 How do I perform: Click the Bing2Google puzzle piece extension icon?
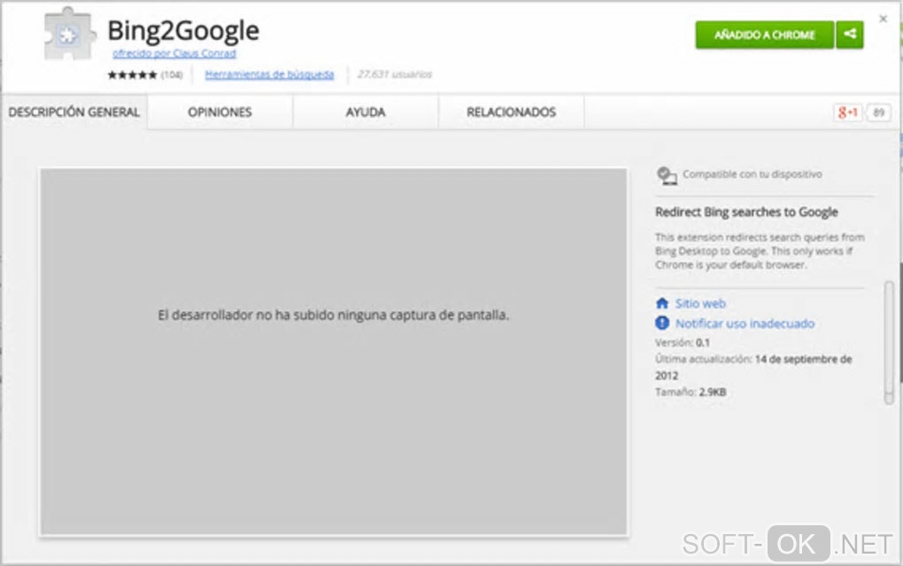(x=69, y=34)
